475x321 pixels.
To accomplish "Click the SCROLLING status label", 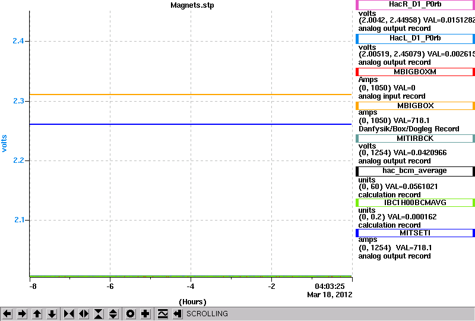I will pos(207,314).
